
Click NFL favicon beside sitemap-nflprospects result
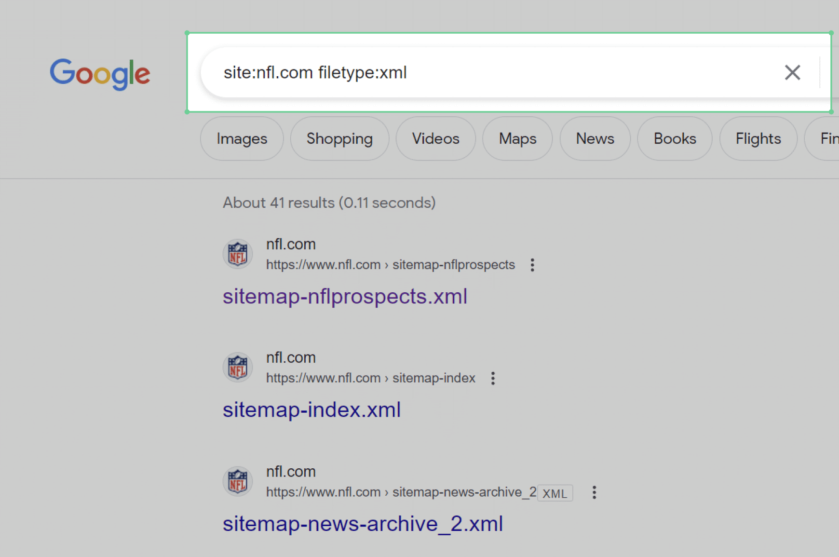pos(238,254)
